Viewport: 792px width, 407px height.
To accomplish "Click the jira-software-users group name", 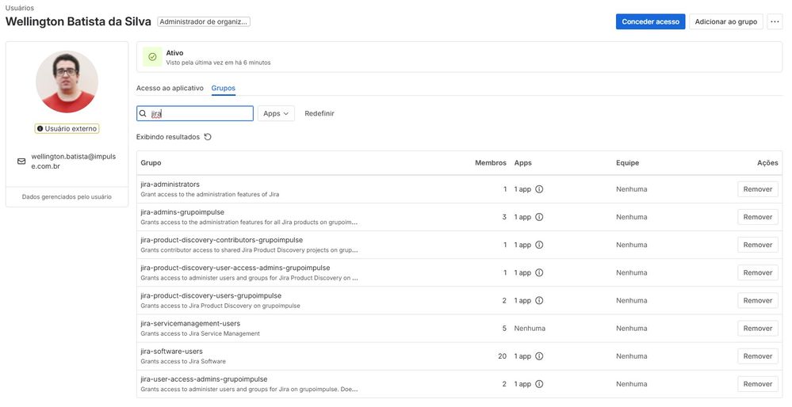I will click(x=172, y=351).
